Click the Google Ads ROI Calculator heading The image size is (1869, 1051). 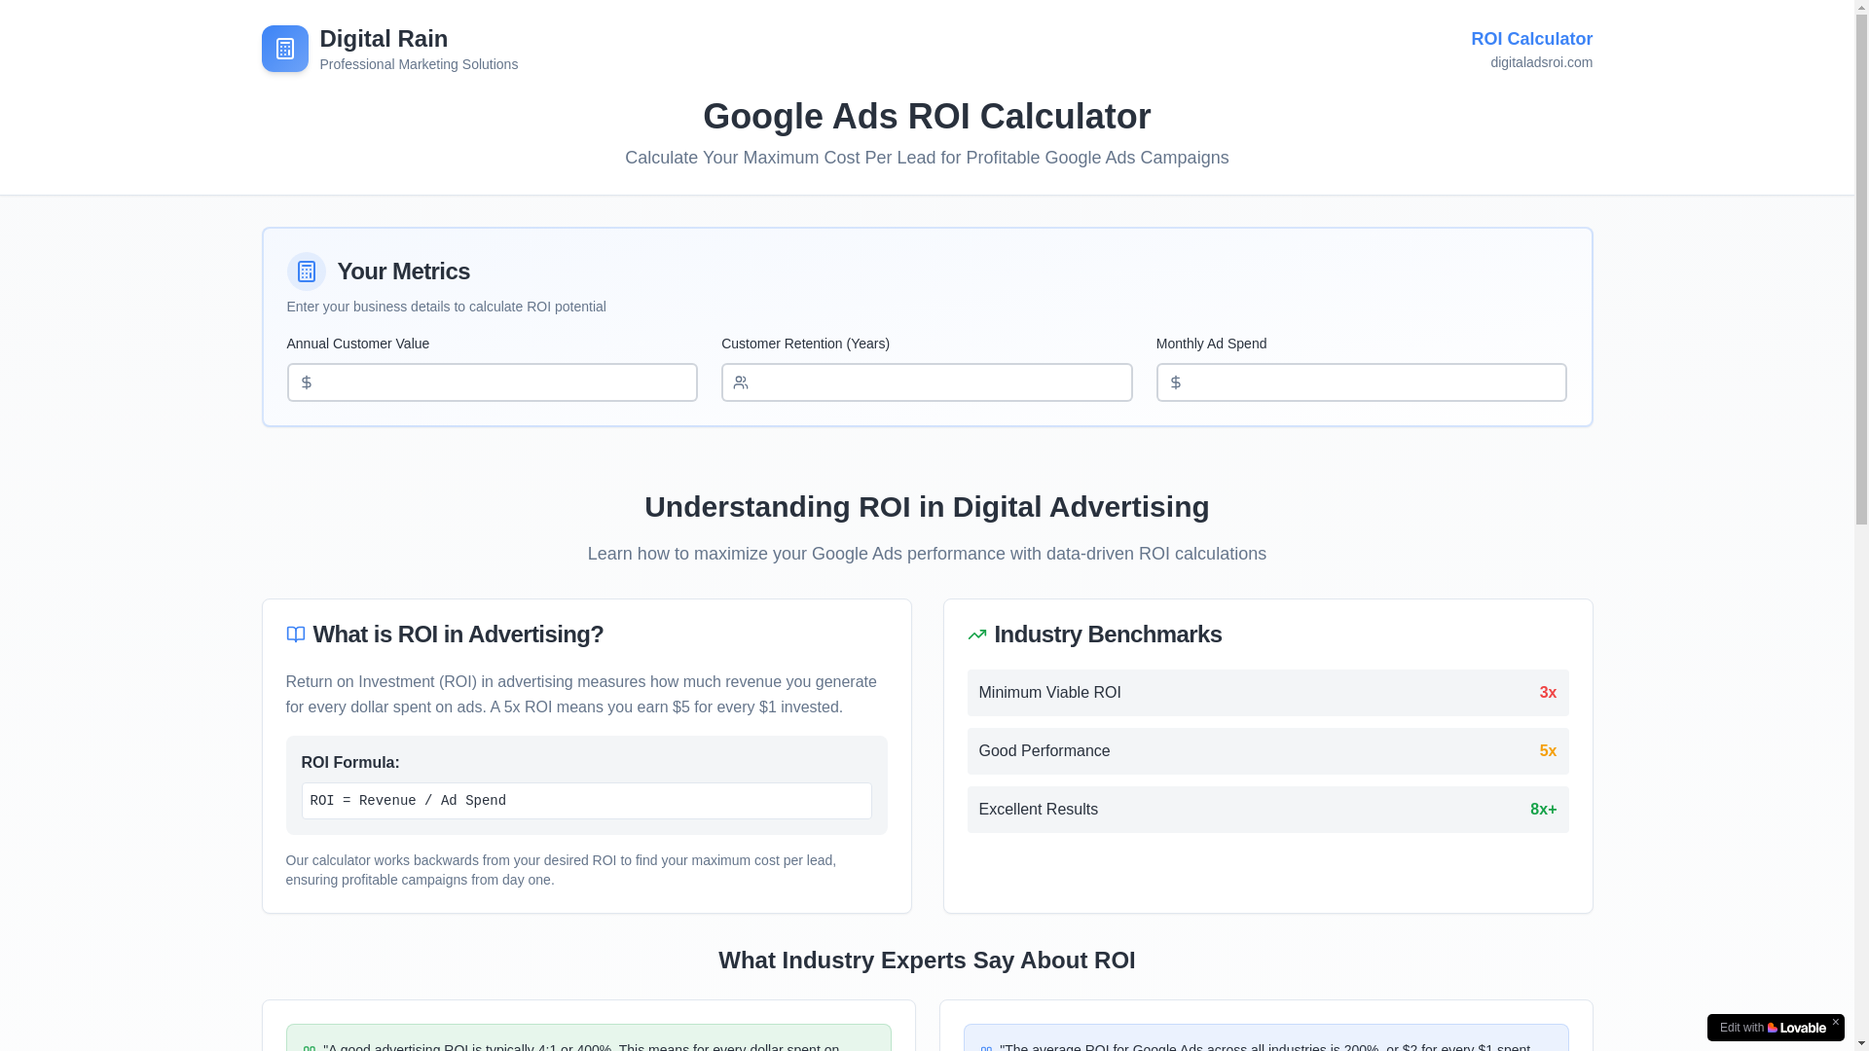pyautogui.click(x=927, y=117)
